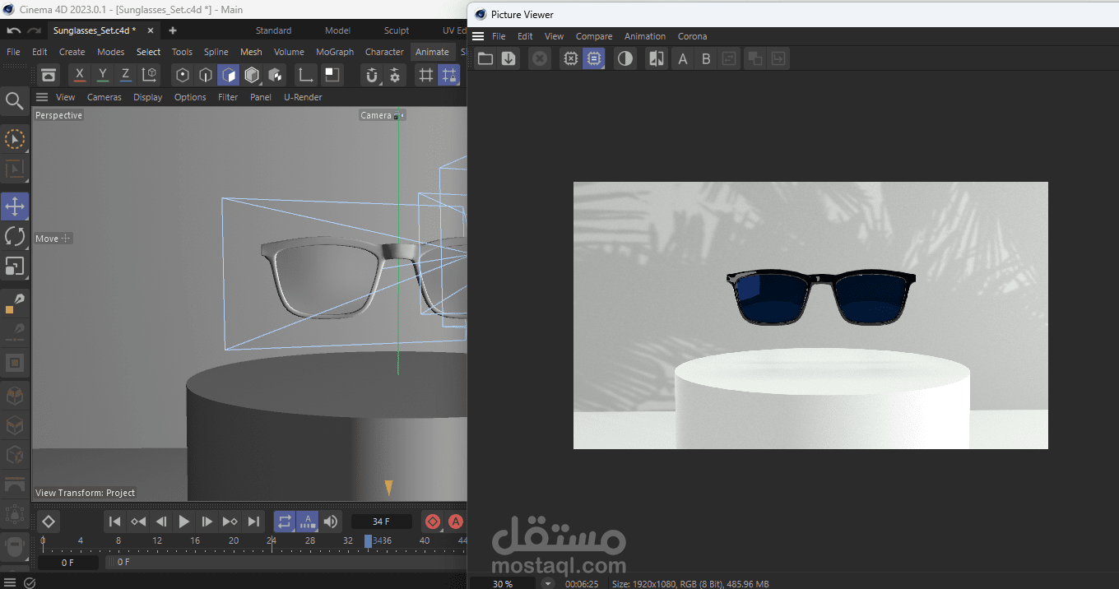1119x589 pixels.
Task: Click the Open Image folder icon in Picture Viewer
Action: pos(485,58)
